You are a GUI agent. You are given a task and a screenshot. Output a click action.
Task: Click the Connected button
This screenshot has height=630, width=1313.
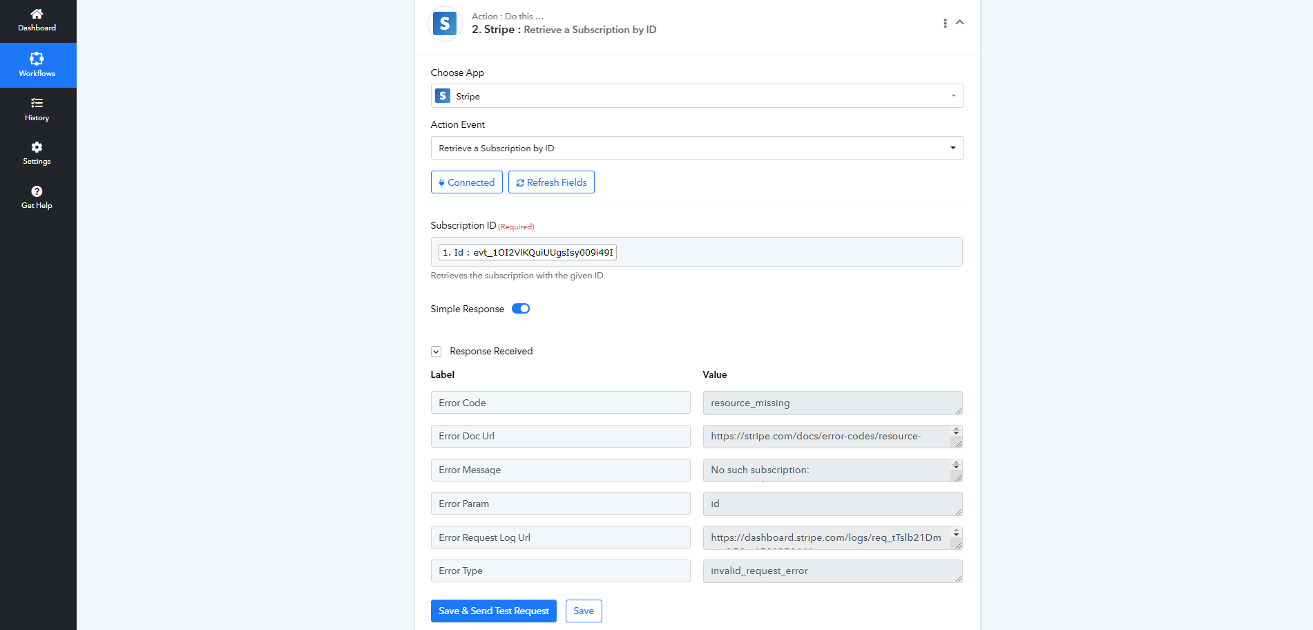pos(467,182)
